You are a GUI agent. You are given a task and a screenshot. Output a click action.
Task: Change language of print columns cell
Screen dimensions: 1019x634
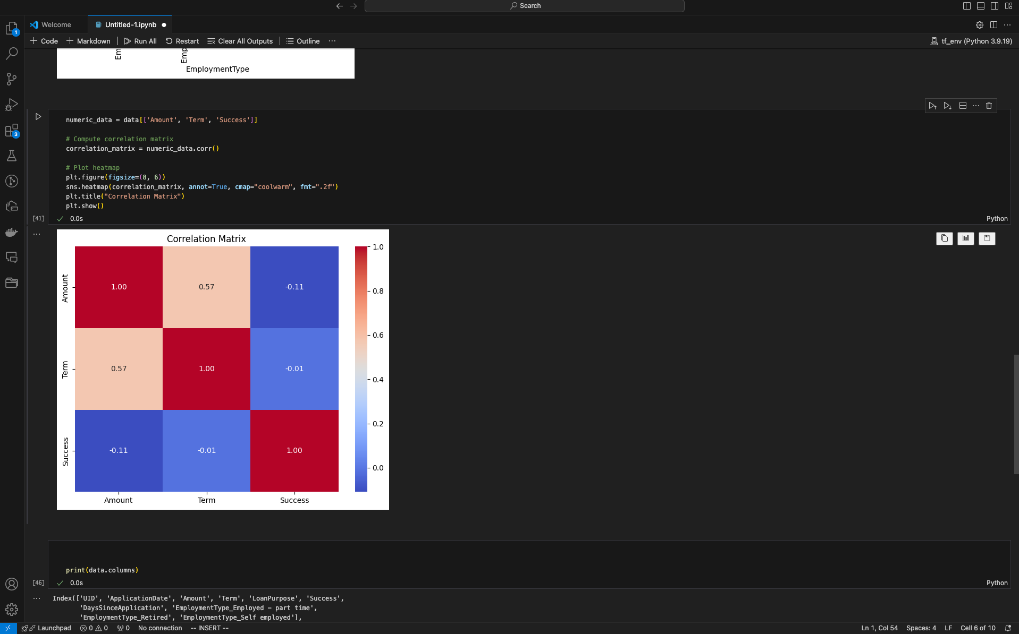997,583
